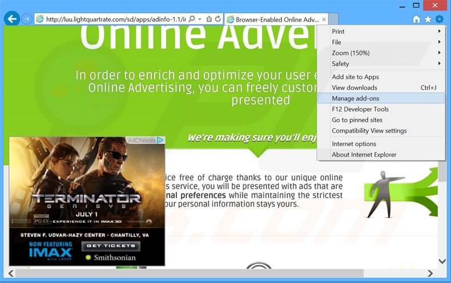This screenshot has height=283, width=451.
Task: Click the Forward navigation arrow
Action: point(27,19)
